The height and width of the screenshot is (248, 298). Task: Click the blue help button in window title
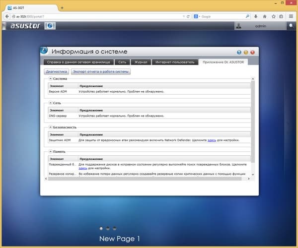[x=239, y=53]
